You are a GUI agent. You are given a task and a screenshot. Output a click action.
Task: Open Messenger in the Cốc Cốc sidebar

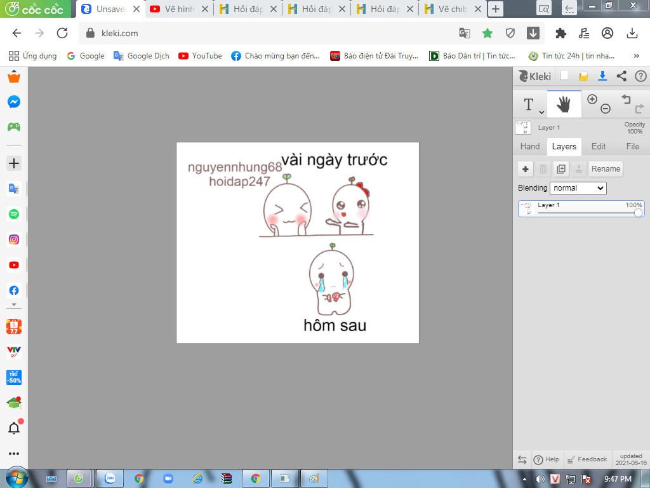tap(14, 102)
